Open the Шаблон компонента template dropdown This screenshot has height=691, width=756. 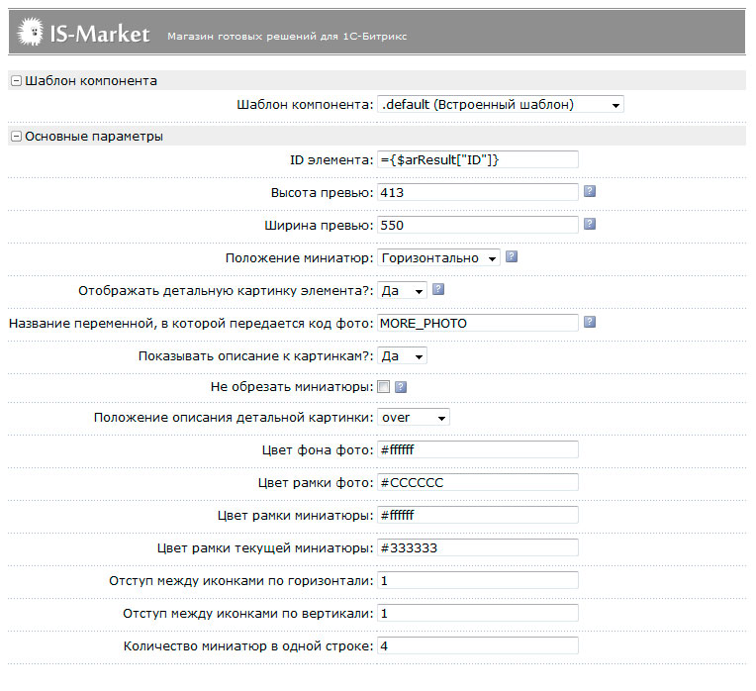click(x=501, y=104)
